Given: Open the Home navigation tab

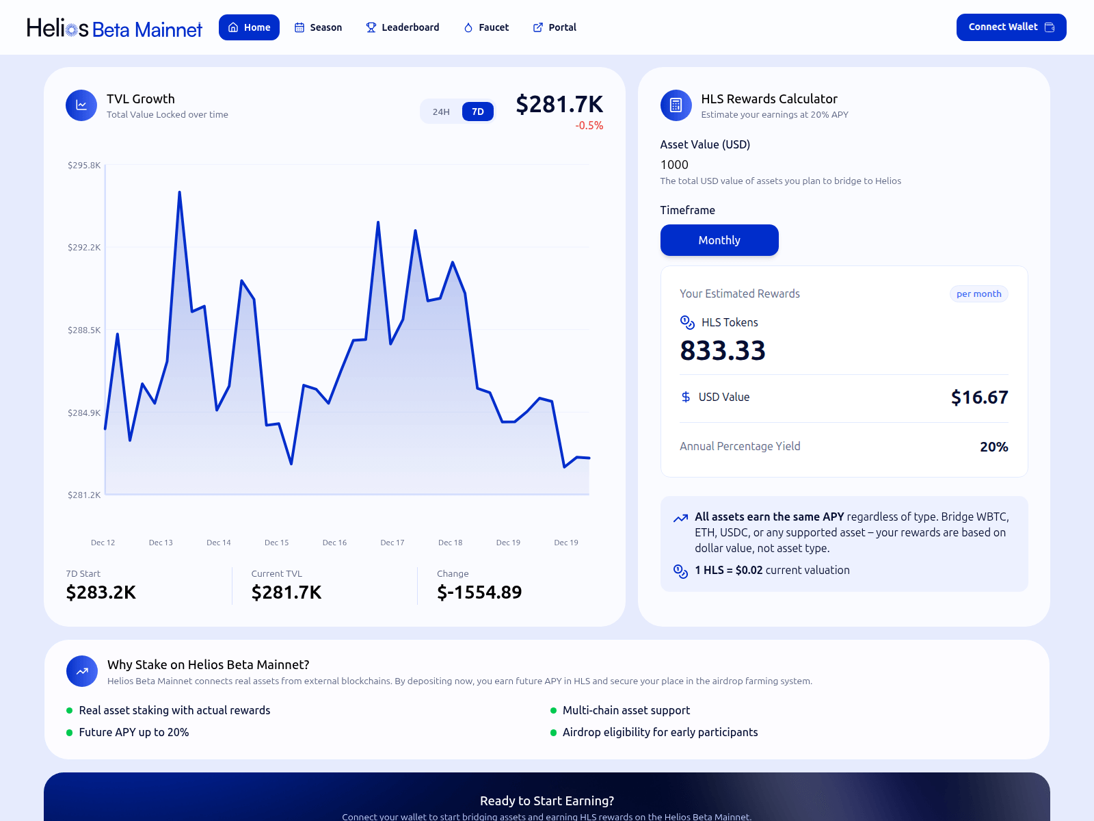Looking at the screenshot, I should tap(249, 27).
